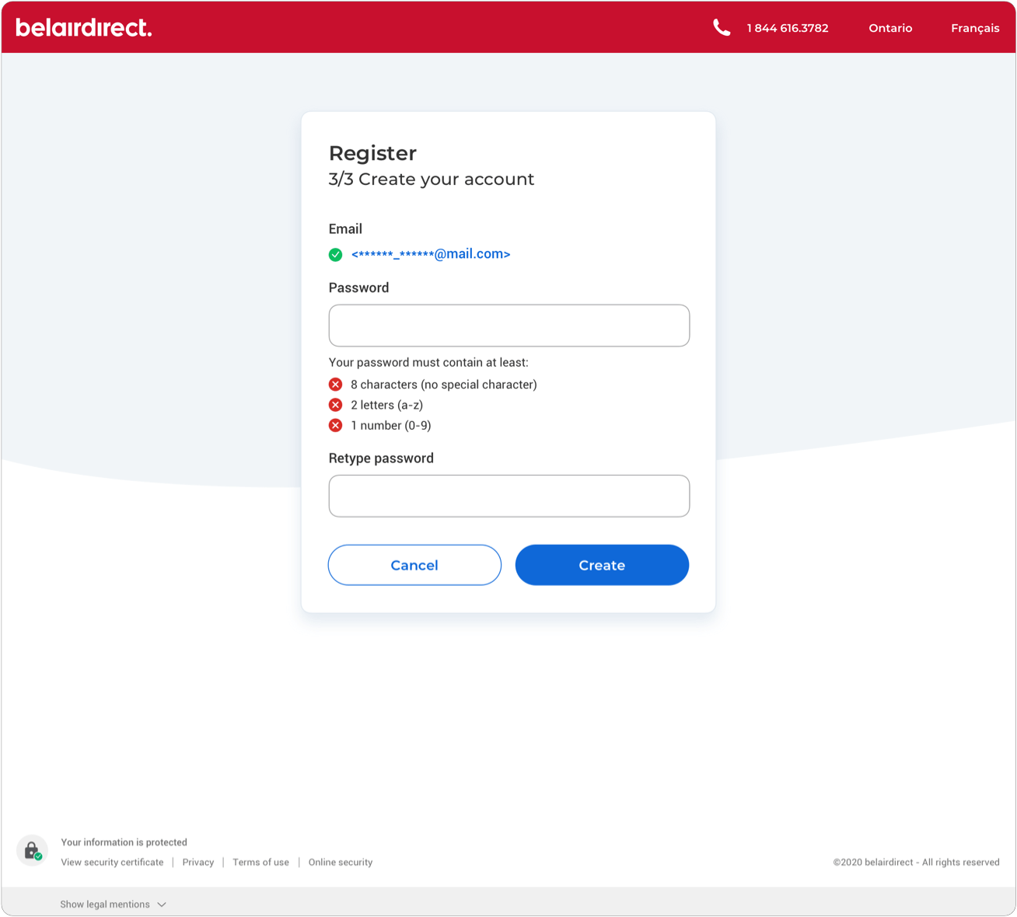The width and height of the screenshot is (1017, 917).
Task: Expand the Show legal mentions section
Action: pos(106,904)
